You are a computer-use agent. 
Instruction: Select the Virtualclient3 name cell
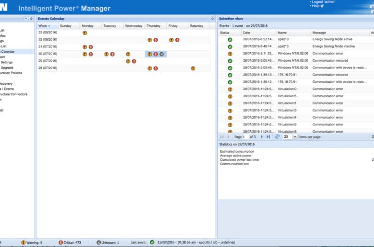pos(287,110)
